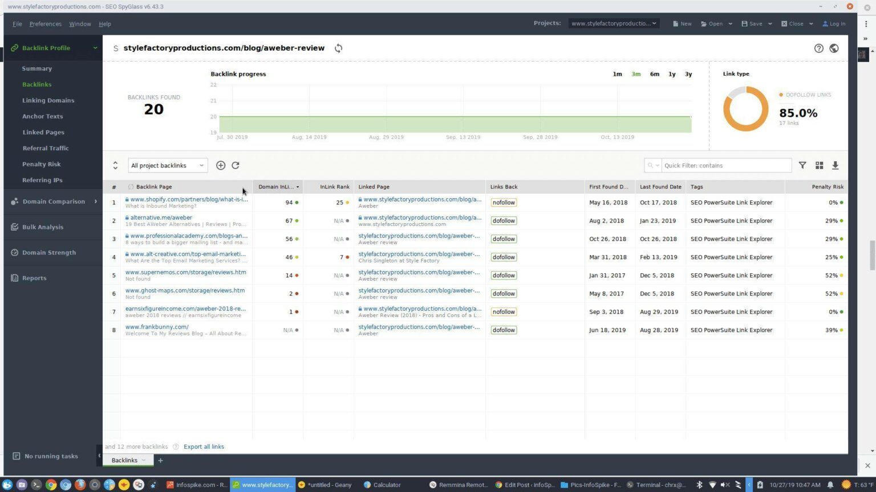Open Referring IPs in the sidebar

coord(42,180)
